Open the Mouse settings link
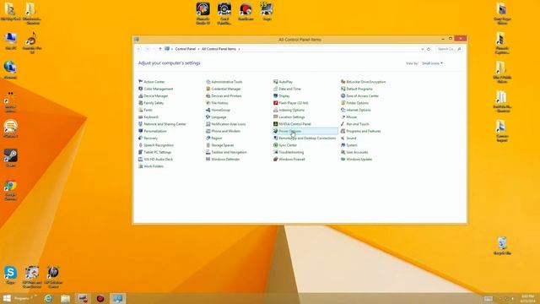 pyautogui.click(x=352, y=117)
